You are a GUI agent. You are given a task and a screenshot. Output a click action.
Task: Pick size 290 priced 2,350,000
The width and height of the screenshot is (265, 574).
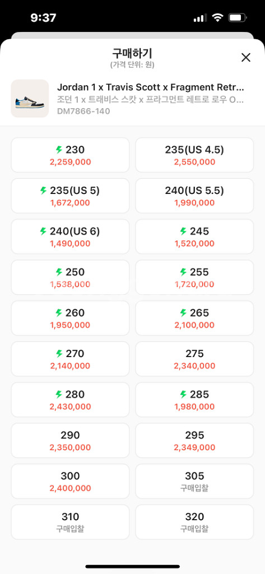point(70,441)
